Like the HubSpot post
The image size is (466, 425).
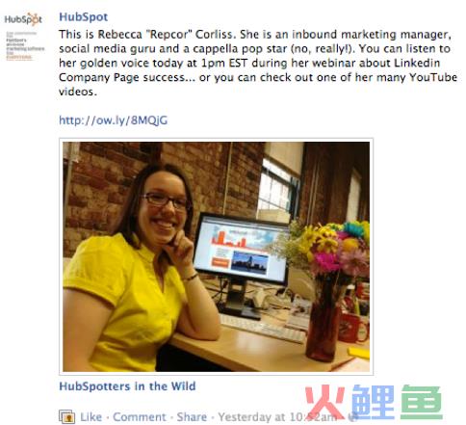[x=91, y=417]
